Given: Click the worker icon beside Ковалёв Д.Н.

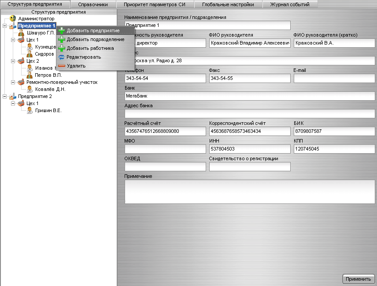Looking at the screenshot, I should tap(30, 89).
